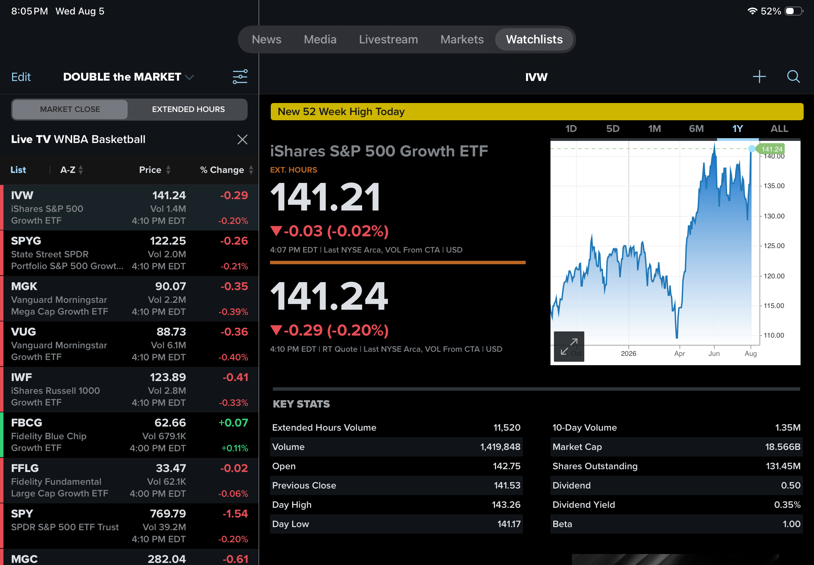The image size is (814, 565).
Task: Tap 10-Day Volume 1.35M row
Action: (x=676, y=428)
